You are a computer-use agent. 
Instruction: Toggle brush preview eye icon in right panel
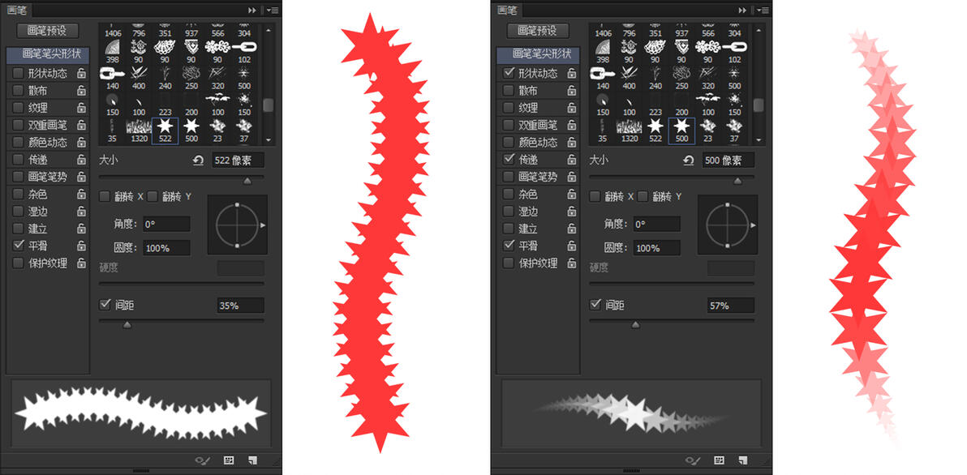point(692,460)
